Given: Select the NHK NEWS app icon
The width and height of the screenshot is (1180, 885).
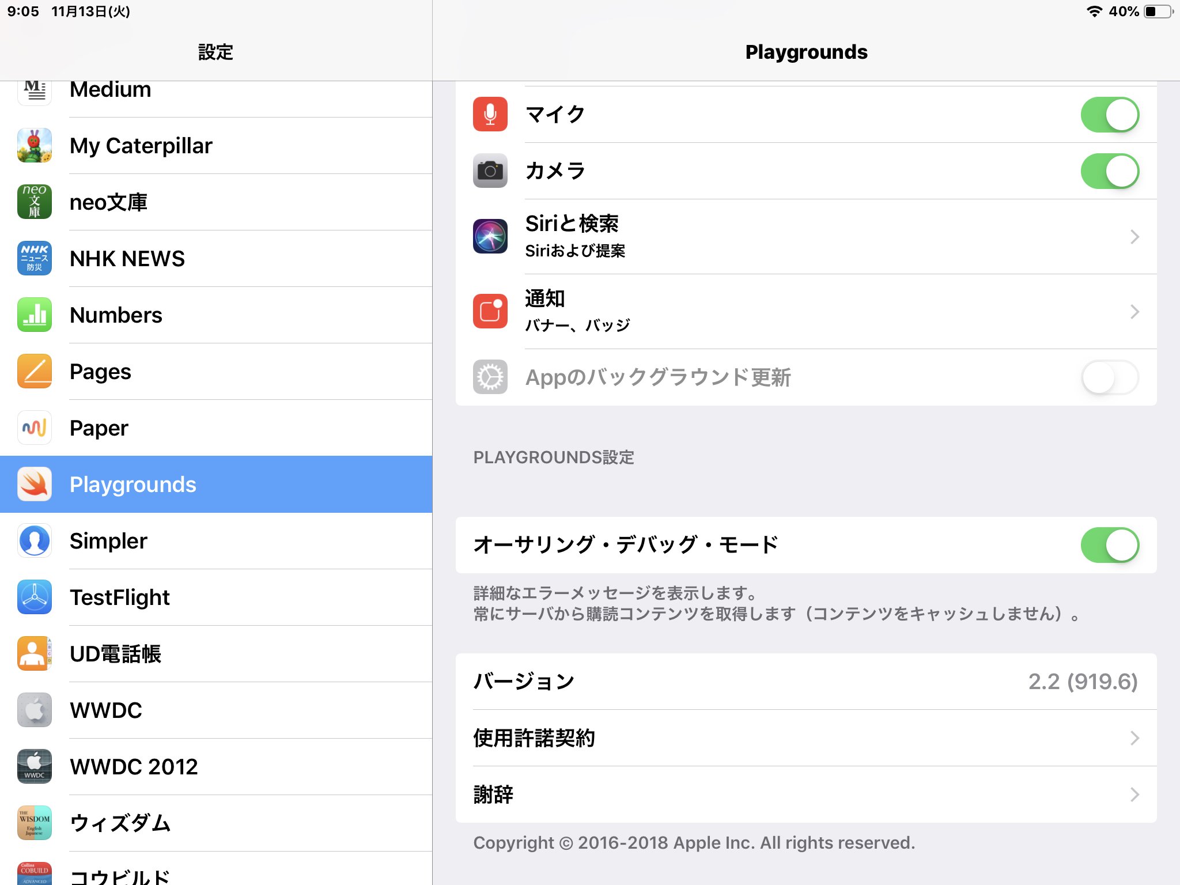Looking at the screenshot, I should pos(35,259).
